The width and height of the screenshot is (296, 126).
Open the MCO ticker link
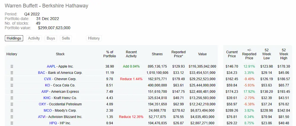tap(48, 111)
